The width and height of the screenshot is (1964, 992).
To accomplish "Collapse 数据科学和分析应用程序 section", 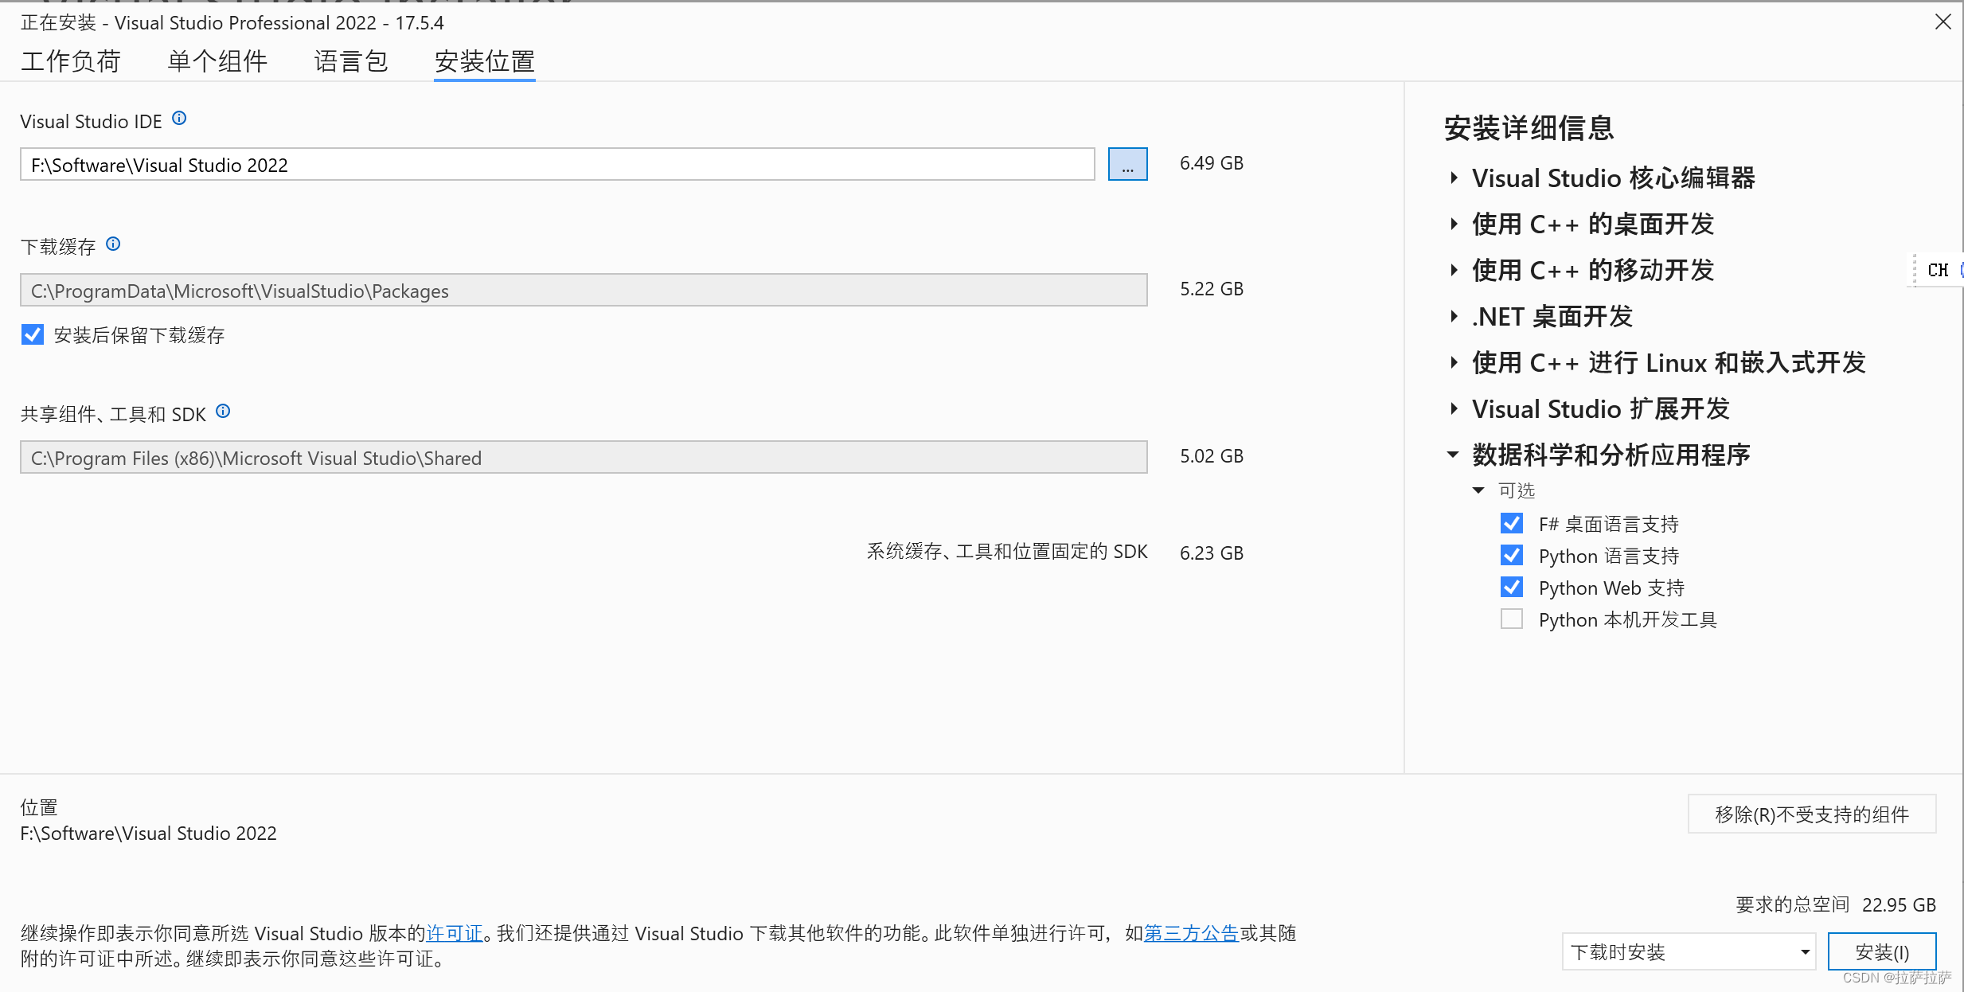I will pos(1453,455).
